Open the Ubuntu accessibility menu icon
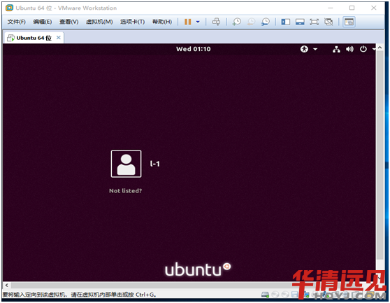 coord(304,49)
